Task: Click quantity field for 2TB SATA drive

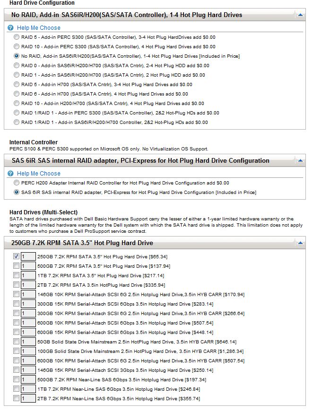Action: (x=28, y=285)
